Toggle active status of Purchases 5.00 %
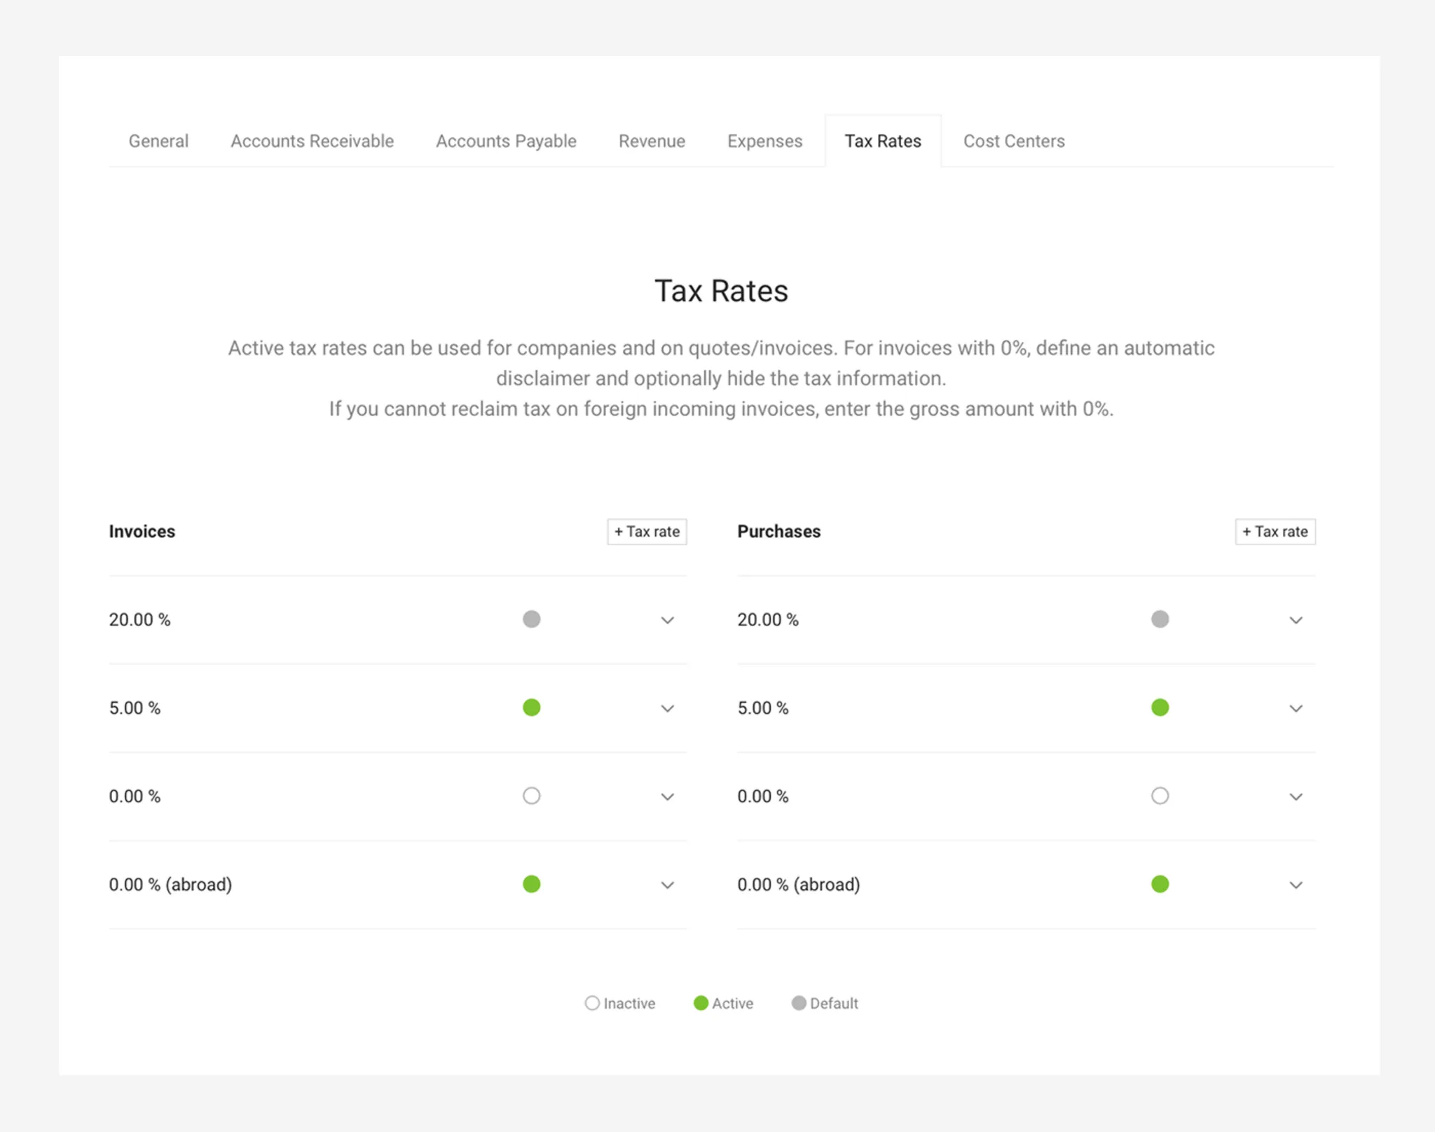This screenshot has width=1435, height=1132. point(1160,707)
